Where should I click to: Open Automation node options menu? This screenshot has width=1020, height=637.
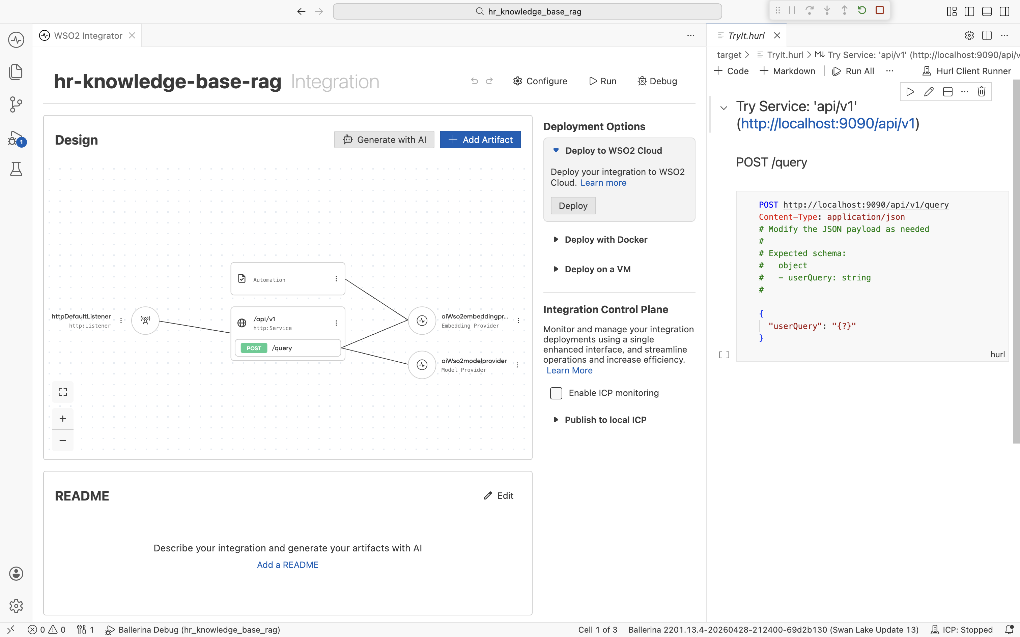336,279
